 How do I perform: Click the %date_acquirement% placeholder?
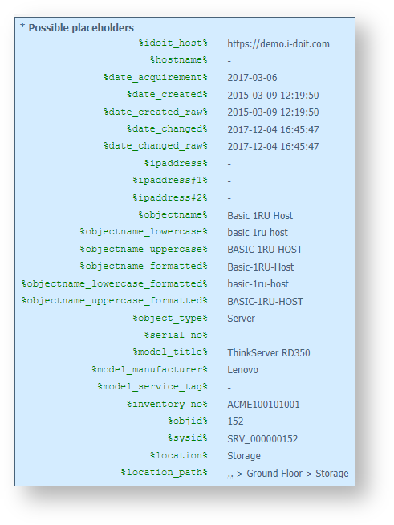(156, 77)
